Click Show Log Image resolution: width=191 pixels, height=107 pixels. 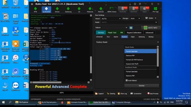point(122,94)
